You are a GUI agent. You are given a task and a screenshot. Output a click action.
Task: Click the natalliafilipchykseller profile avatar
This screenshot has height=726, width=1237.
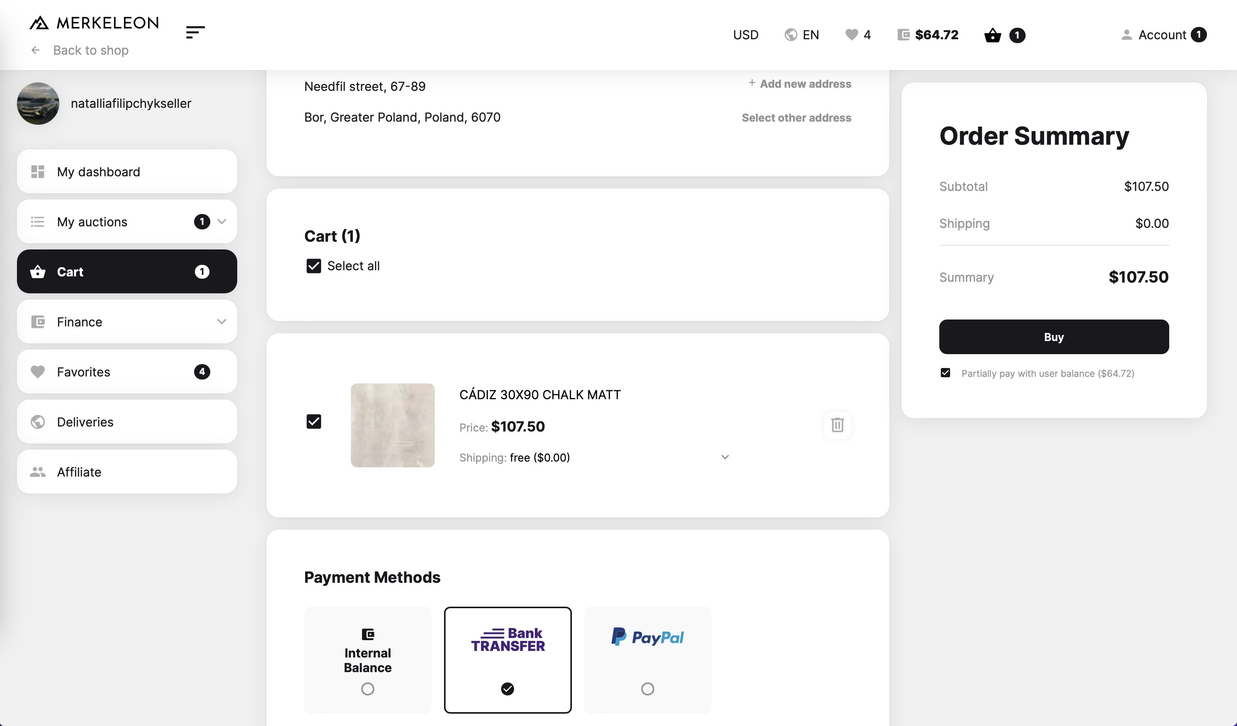click(38, 104)
